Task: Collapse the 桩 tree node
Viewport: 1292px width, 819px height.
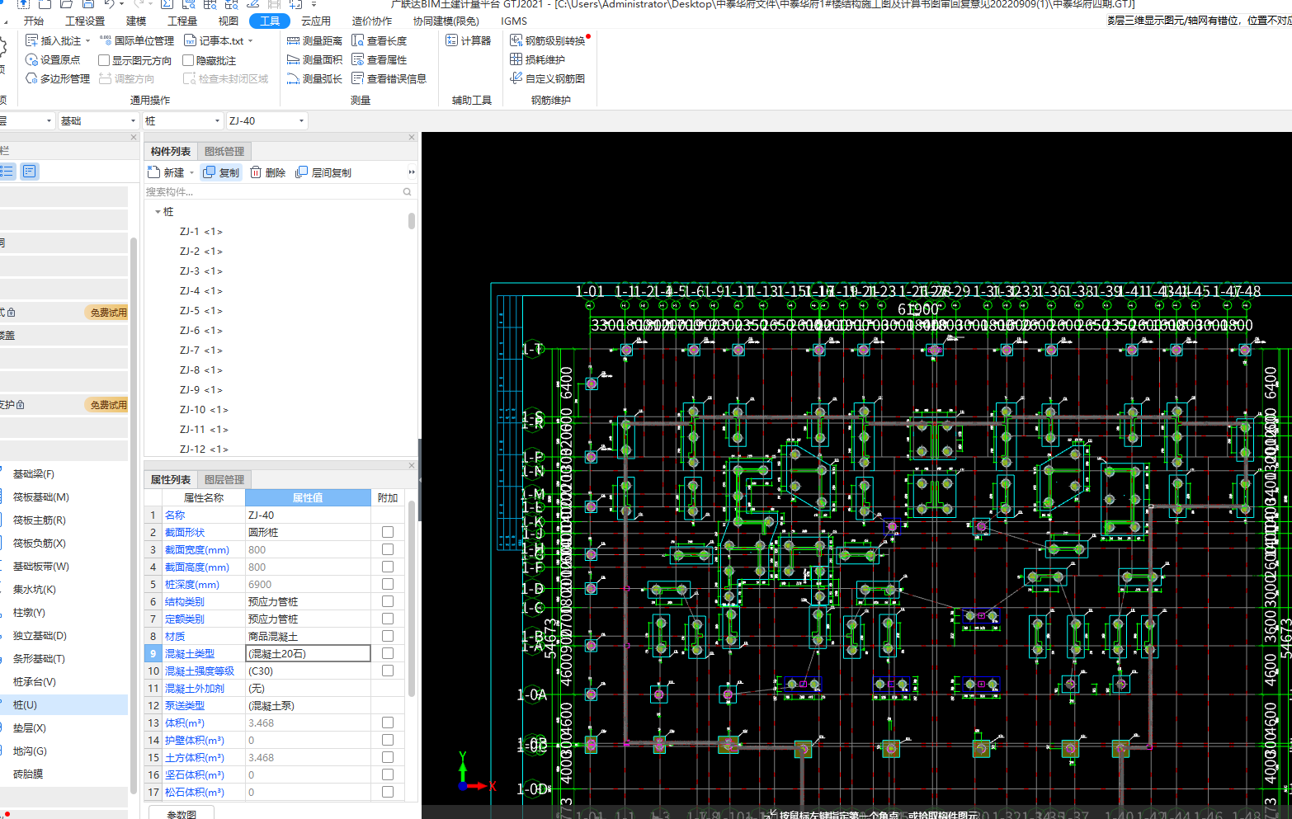Action: point(158,212)
